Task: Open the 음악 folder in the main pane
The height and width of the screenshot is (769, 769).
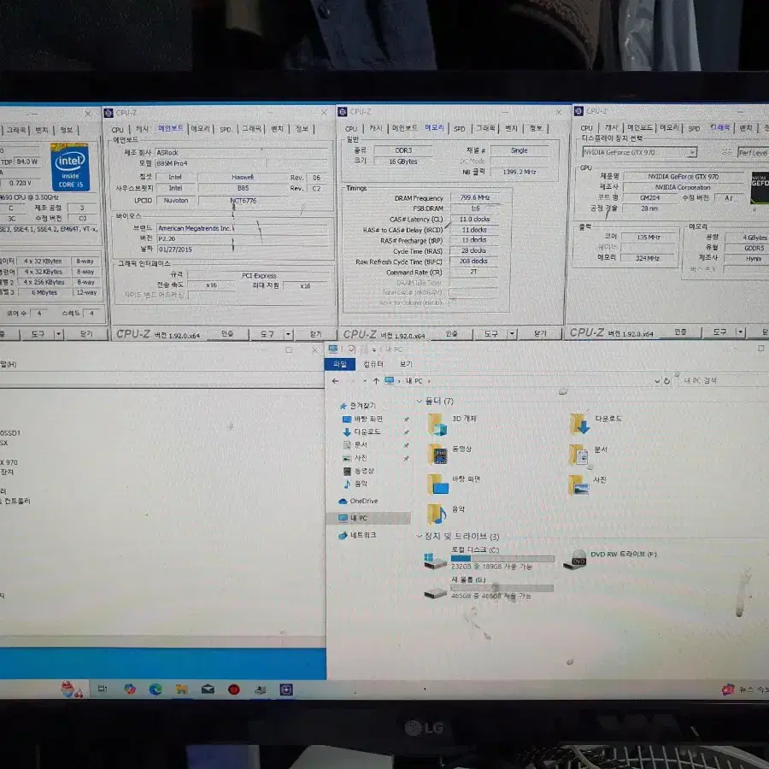Action: click(x=437, y=514)
